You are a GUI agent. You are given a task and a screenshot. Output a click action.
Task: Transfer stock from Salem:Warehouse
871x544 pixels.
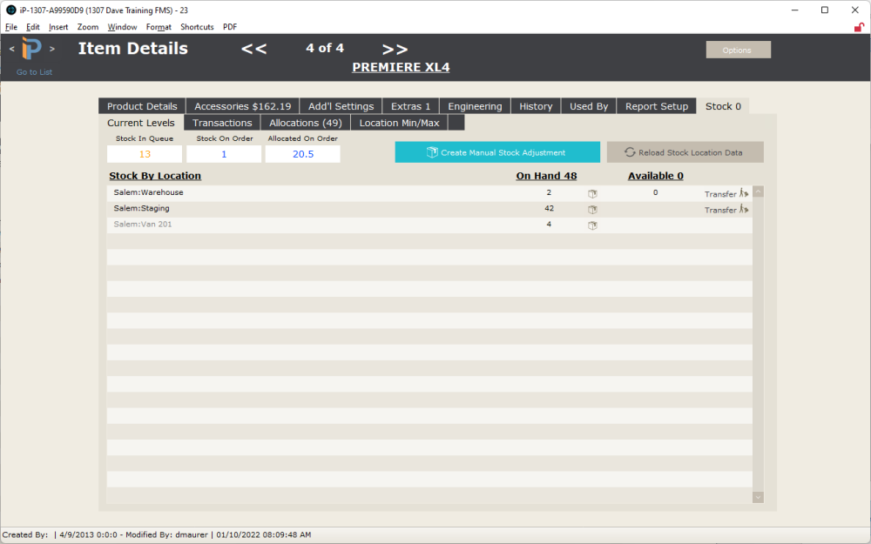726,194
